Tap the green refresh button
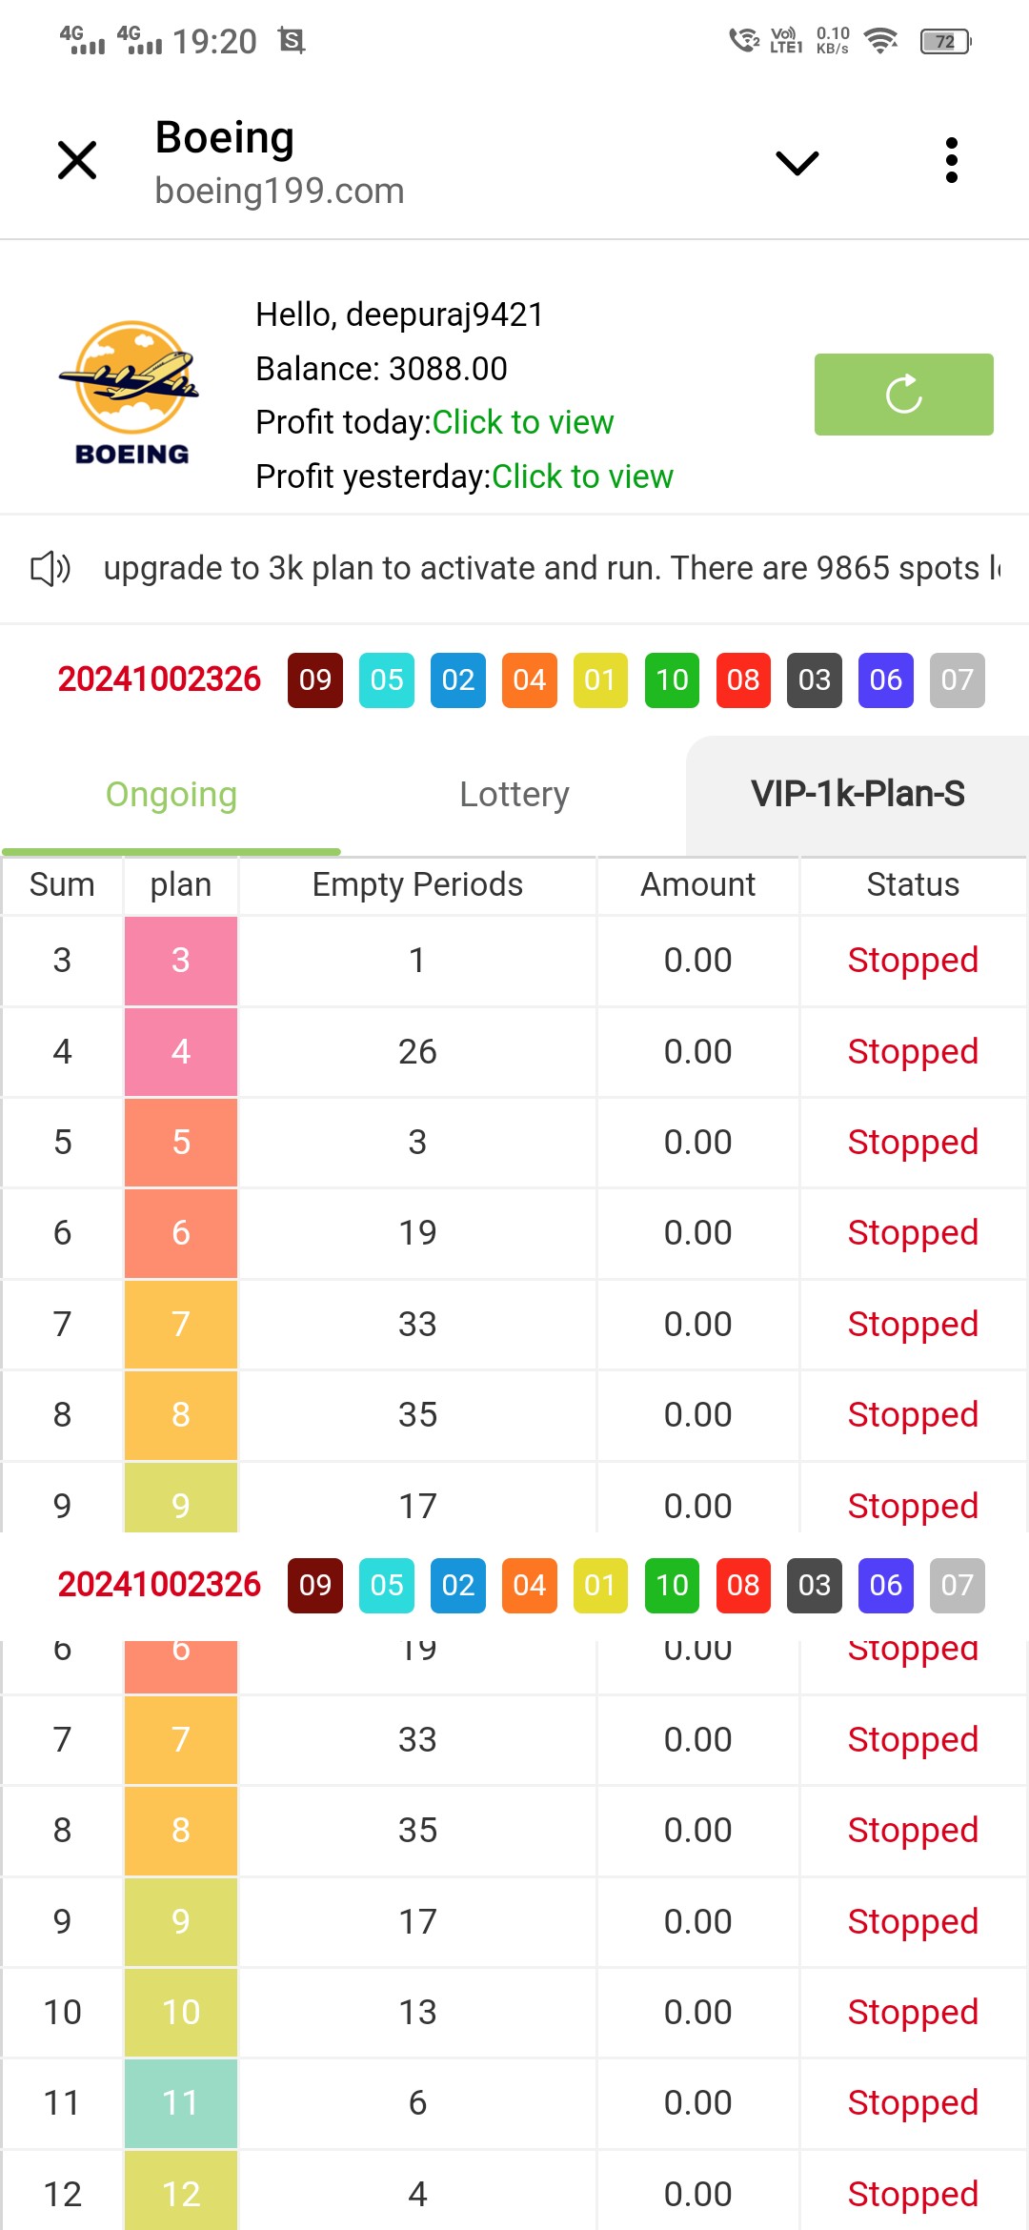Viewport: 1029px width, 2230px height. click(903, 395)
